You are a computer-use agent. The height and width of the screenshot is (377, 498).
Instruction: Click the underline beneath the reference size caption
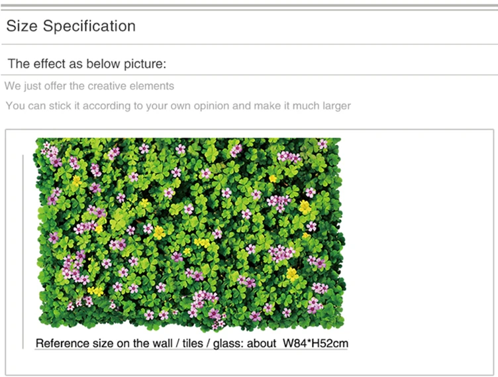tap(191, 350)
